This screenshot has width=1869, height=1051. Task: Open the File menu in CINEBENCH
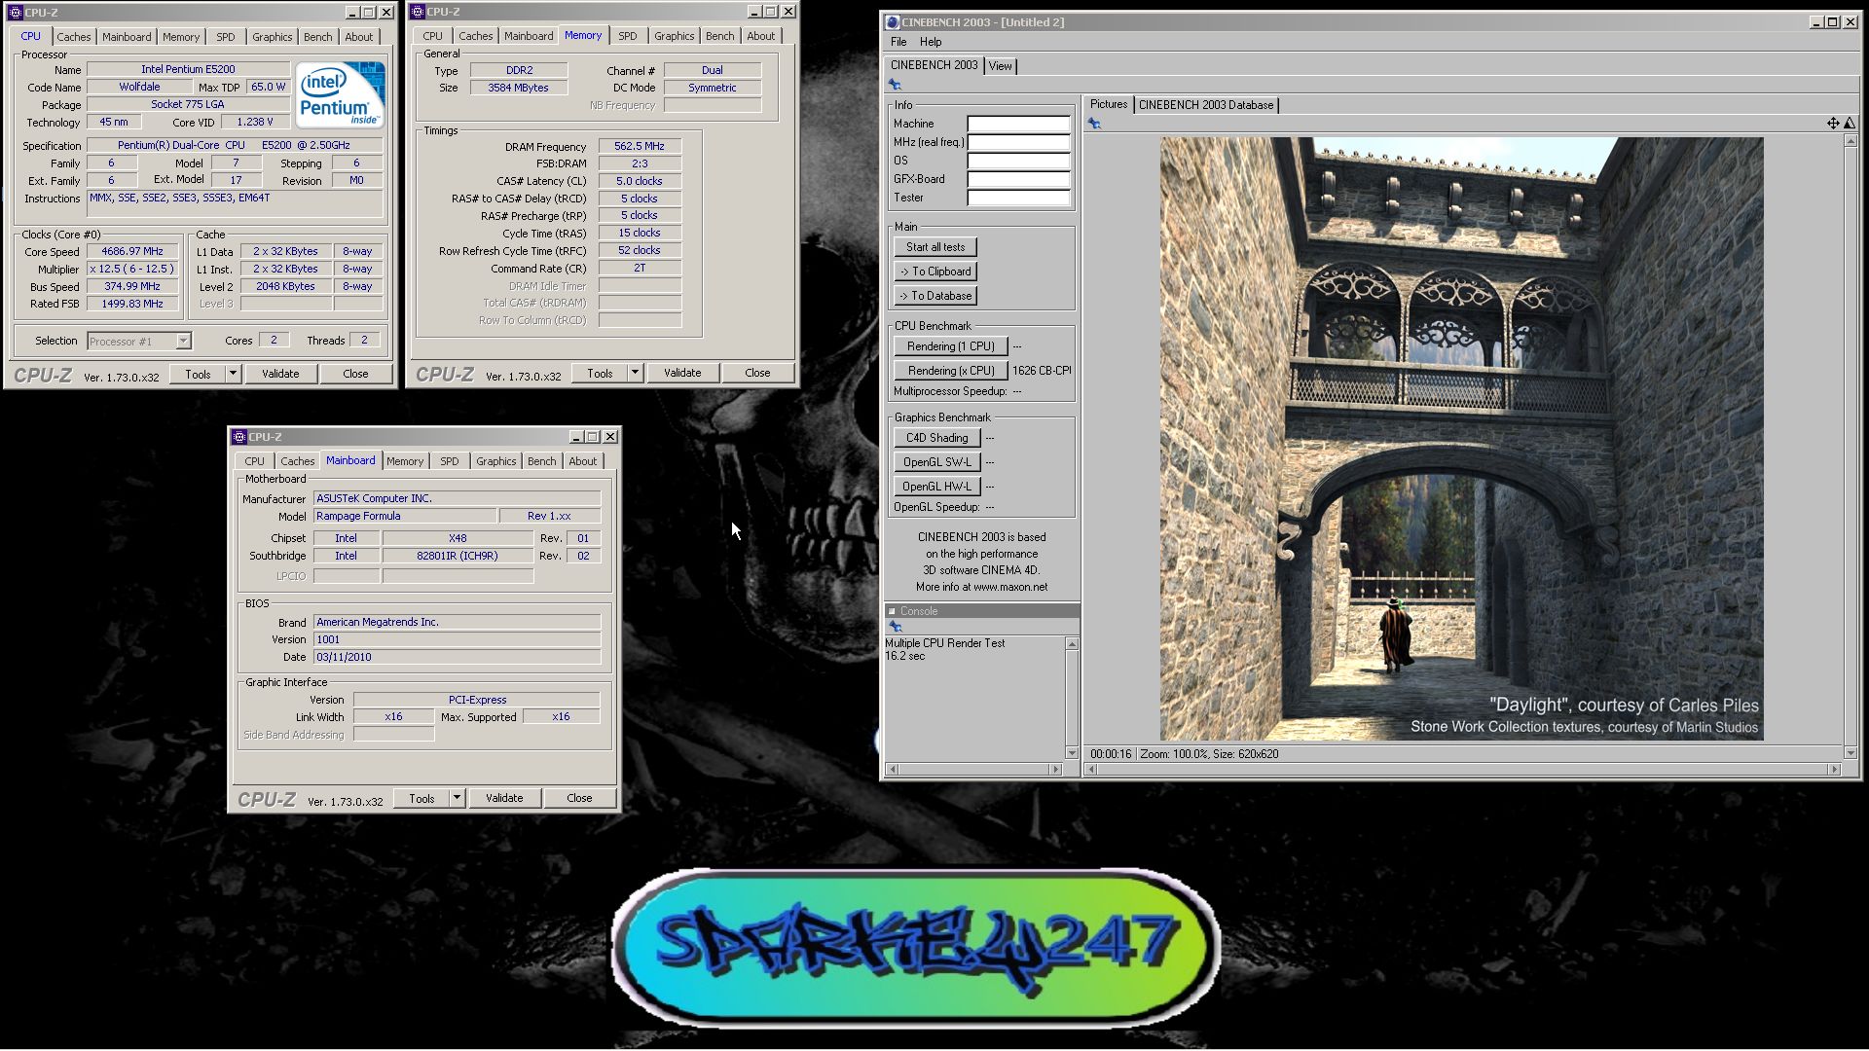pos(898,42)
